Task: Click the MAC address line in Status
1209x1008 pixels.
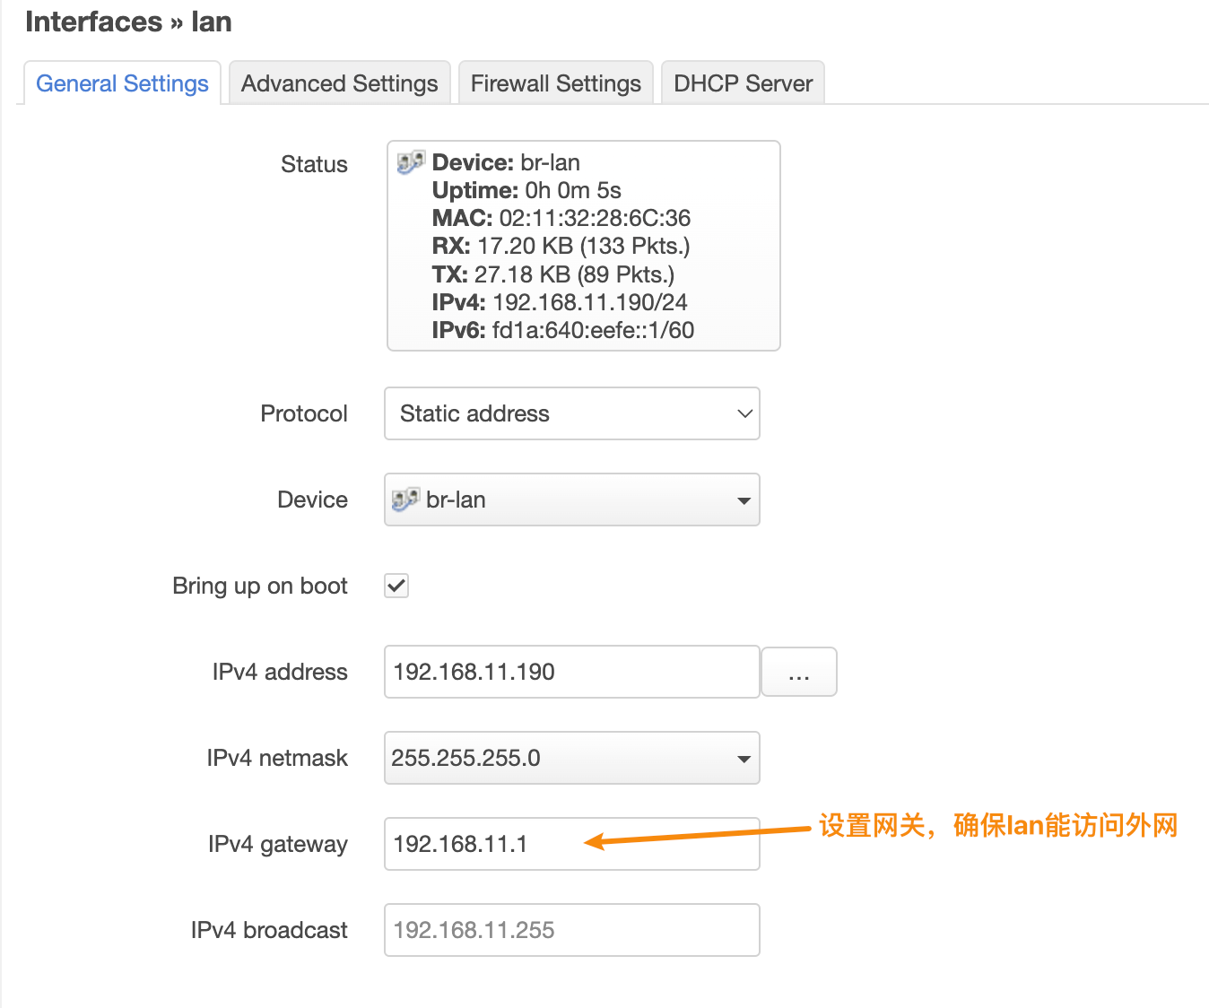Action: point(561,218)
